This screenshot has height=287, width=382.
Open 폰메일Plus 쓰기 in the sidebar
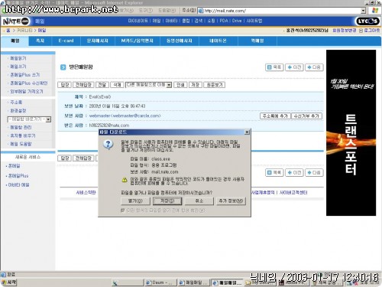(x=25, y=75)
